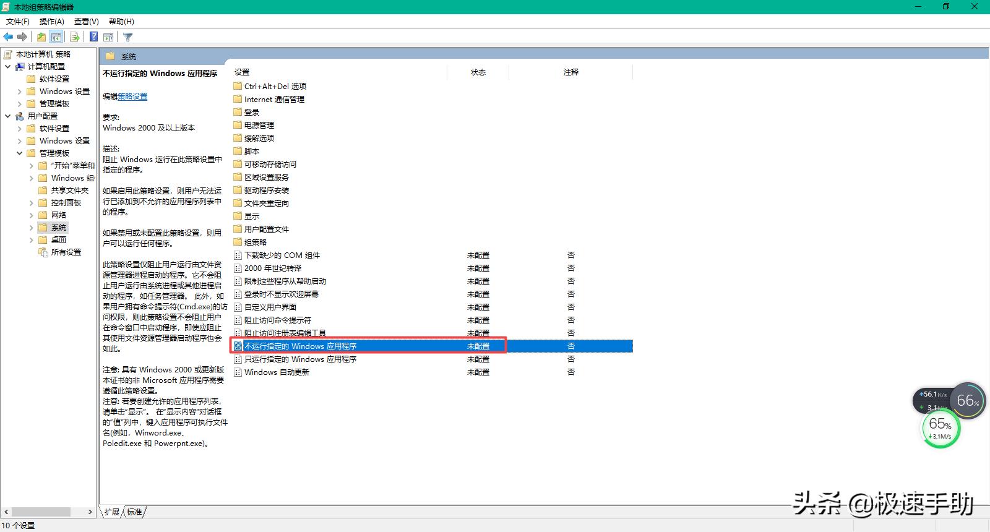Expand Windows 设置 under 计算机配置

click(19, 91)
